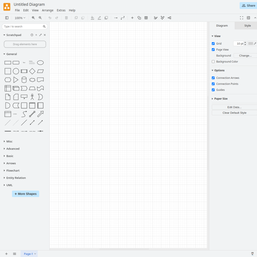
Task: Disable the Connection Points checkbox
Action: click(213, 84)
